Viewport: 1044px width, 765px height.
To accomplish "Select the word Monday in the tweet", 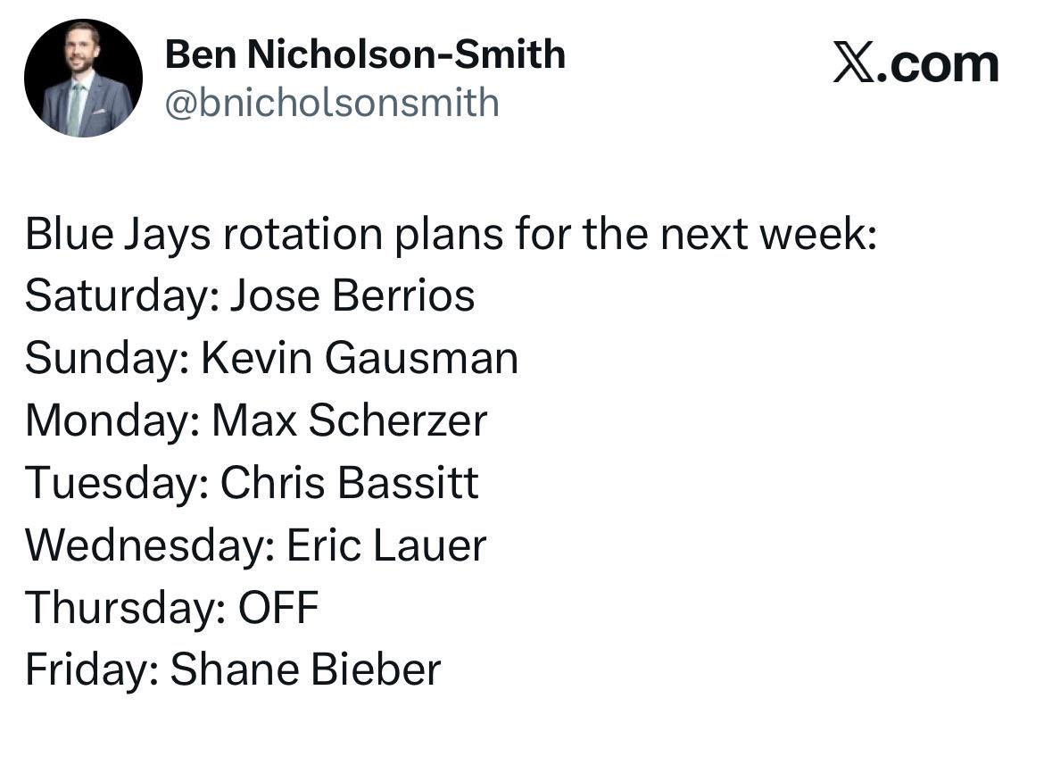I will (x=109, y=420).
